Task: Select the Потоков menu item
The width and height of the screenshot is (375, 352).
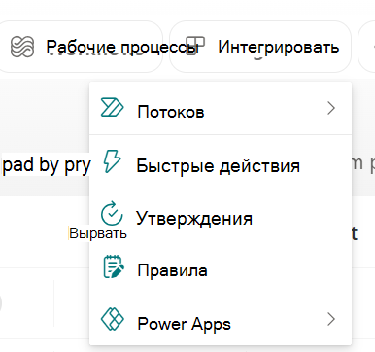Action: coord(221,109)
